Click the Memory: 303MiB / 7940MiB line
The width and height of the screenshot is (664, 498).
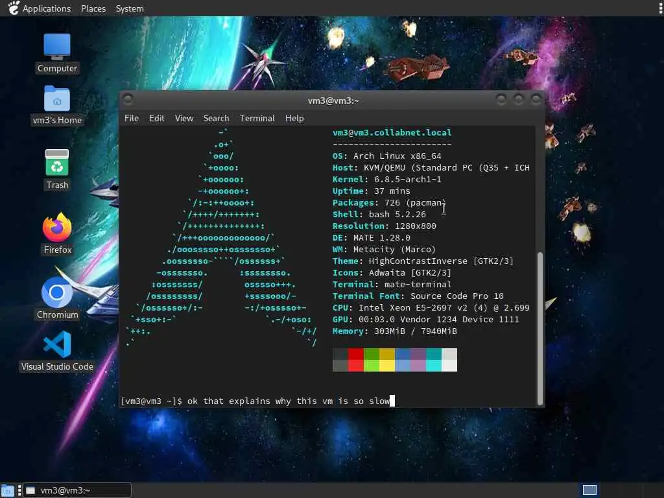(x=395, y=331)
